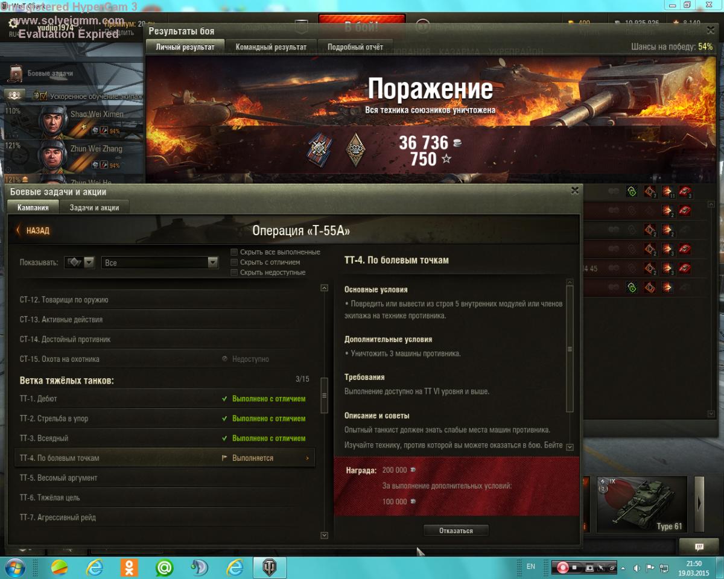Click the first Internet Explorer taskbar icon
The height and width of the screenshot is (579, 724).
pos(94,568)
